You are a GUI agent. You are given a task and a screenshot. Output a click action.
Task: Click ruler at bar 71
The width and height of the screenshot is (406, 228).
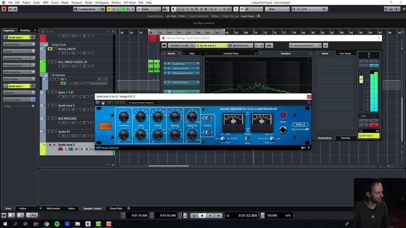tap(256, 33)
